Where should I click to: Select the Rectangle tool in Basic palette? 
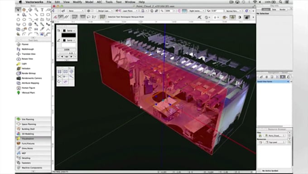tap(42, 15)
